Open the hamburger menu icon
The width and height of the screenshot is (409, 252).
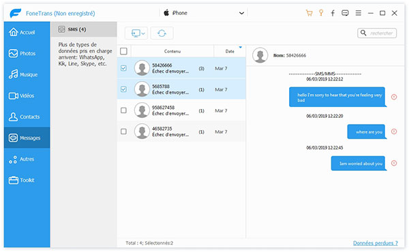pyautogui.click(x=359, y=13)
